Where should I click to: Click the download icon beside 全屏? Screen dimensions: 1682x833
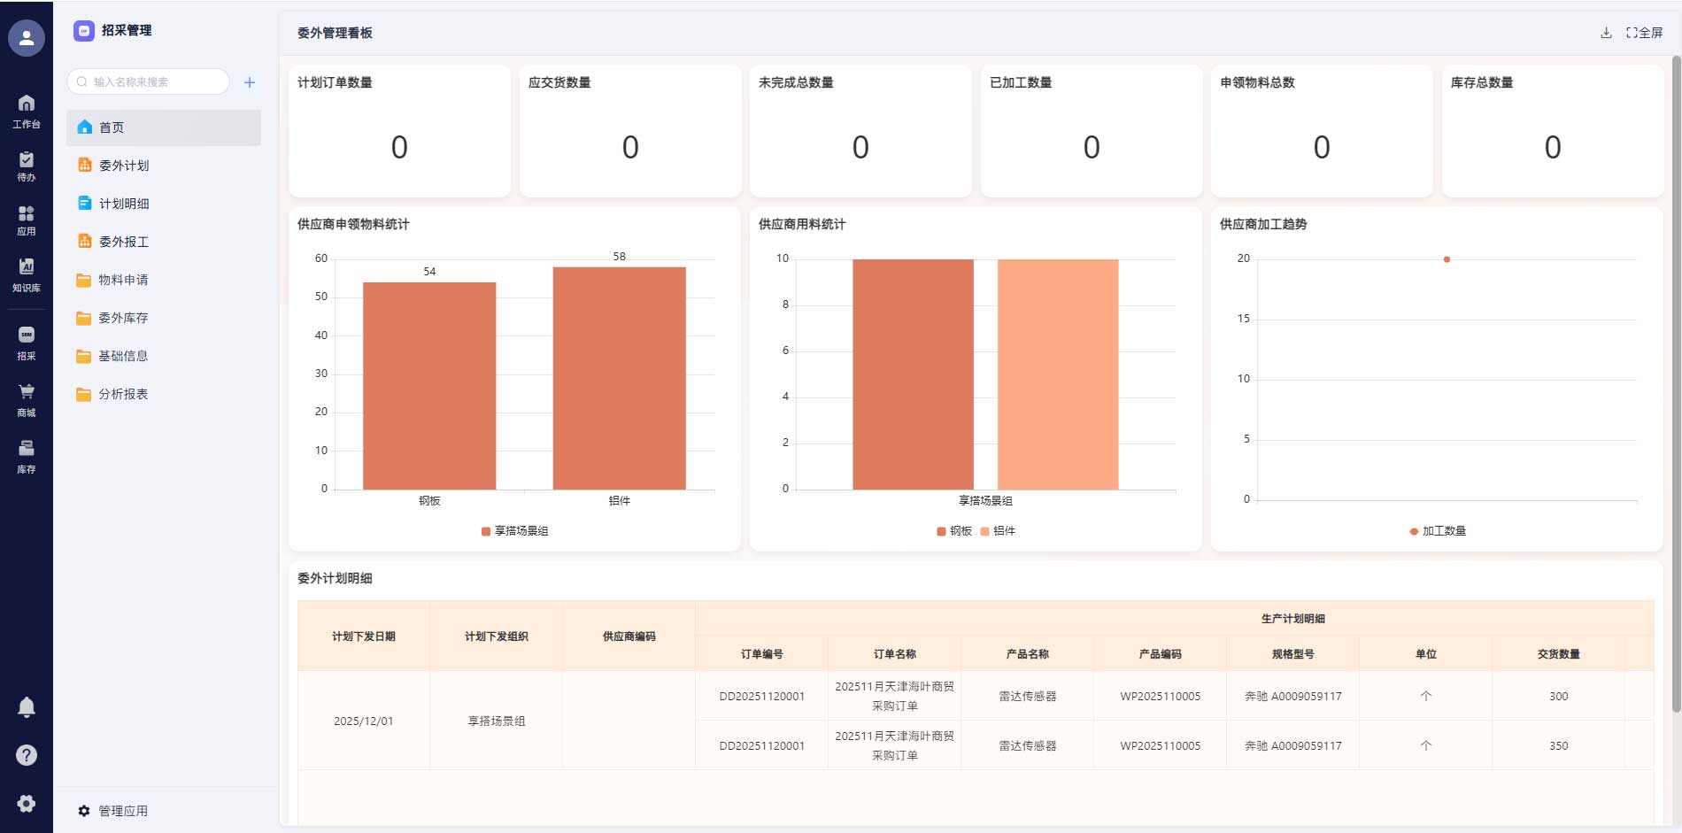click(1606, 33)
